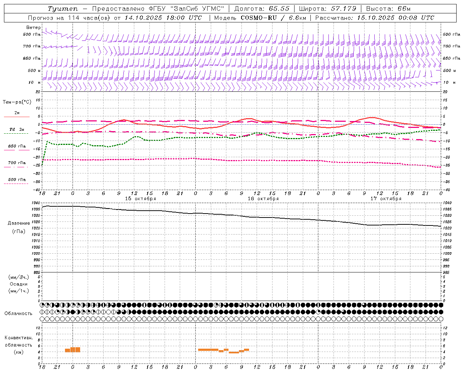Click the 'COSMO-RU / 6.6км' model label
The width and height of the screenshot is (462, 370).
point(274,18)
